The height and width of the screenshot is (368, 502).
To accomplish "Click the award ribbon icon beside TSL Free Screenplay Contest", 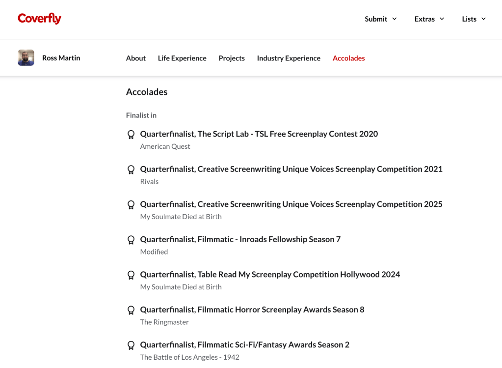I will click(131, 135).
